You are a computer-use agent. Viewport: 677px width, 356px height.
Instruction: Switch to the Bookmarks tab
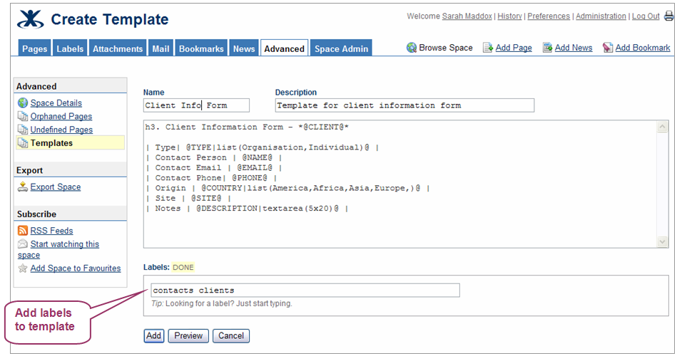[201, 48]
